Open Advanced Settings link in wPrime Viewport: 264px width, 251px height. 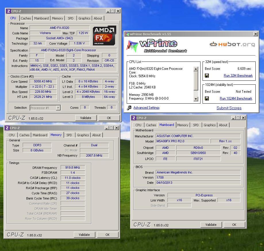point(147,108)
